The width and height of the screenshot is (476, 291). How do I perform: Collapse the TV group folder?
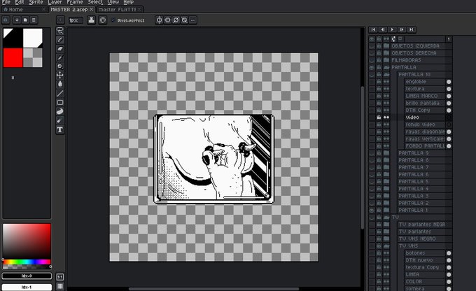[386, 218]
